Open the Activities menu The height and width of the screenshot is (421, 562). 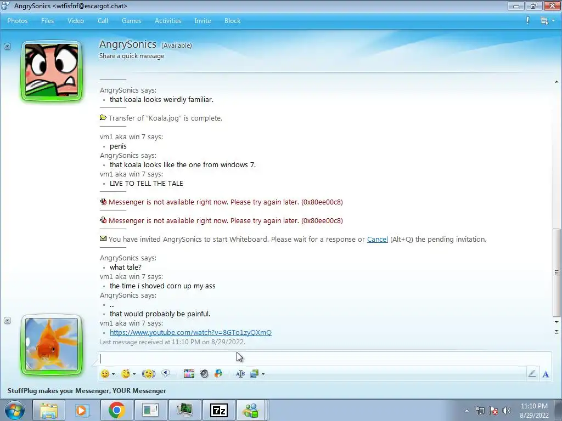tap(168, 21)
